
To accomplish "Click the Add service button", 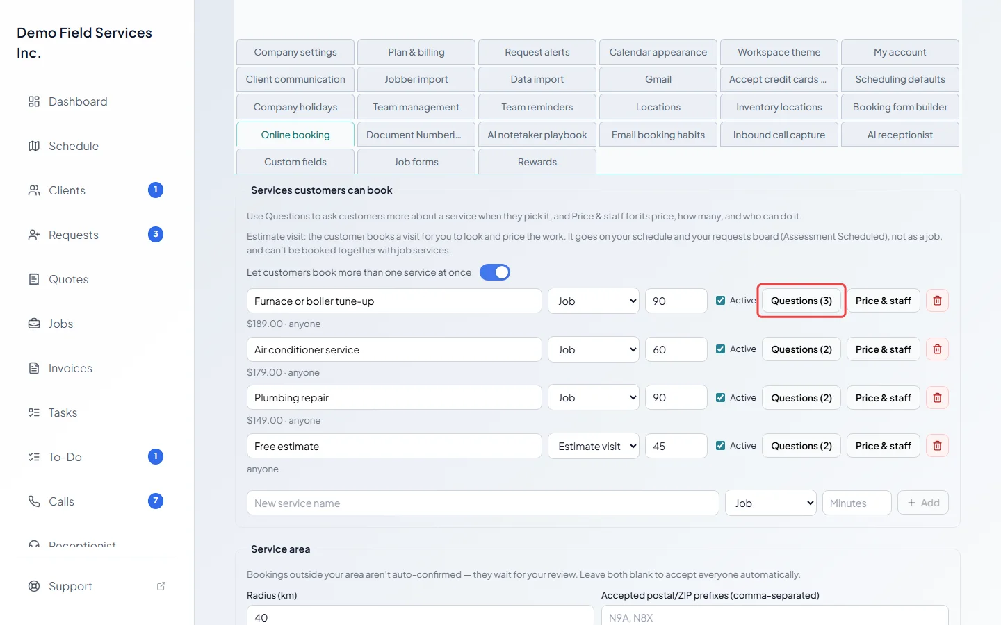I will point(923,503).
